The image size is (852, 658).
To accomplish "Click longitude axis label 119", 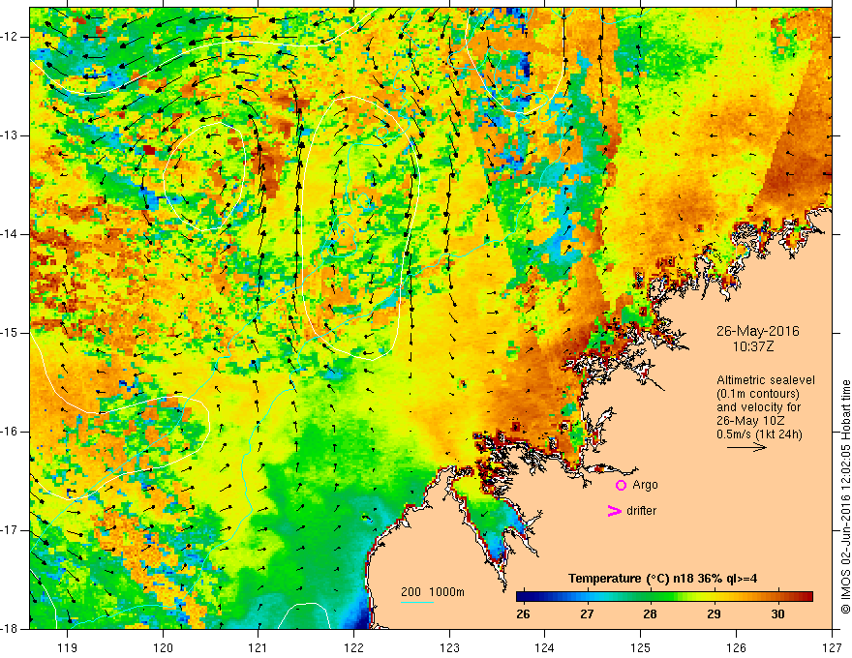I will click(x=68, y=647).
